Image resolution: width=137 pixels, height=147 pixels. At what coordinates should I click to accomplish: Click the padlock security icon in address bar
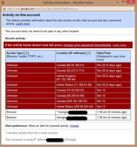coord(4,9)
